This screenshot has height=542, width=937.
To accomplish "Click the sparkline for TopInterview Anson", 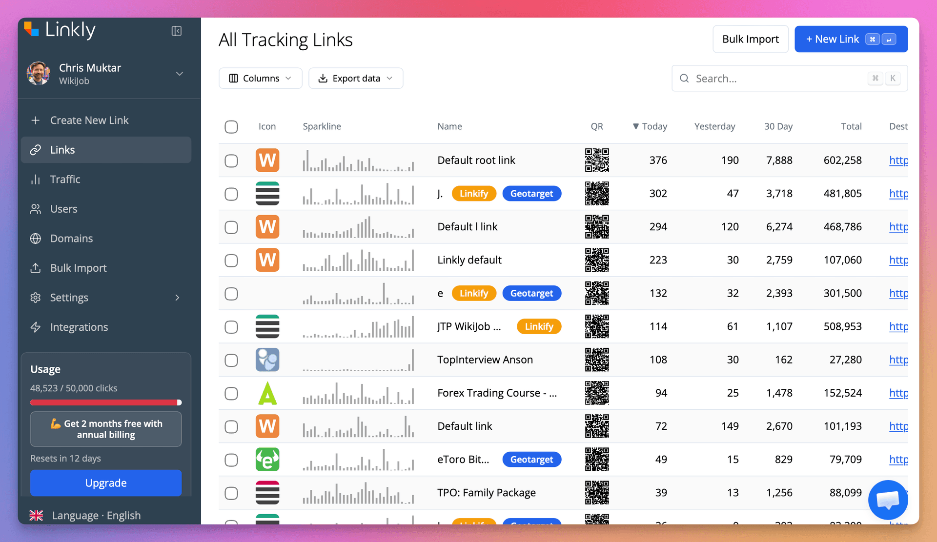I will point(358,360).
